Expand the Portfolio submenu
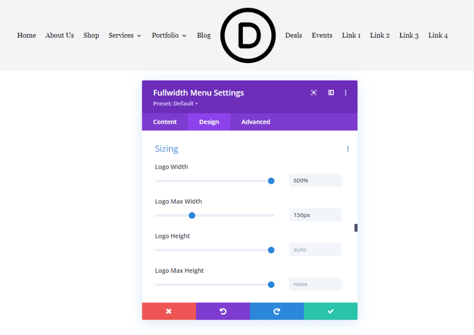Screen dimensions: 474x335 (169, 36)
